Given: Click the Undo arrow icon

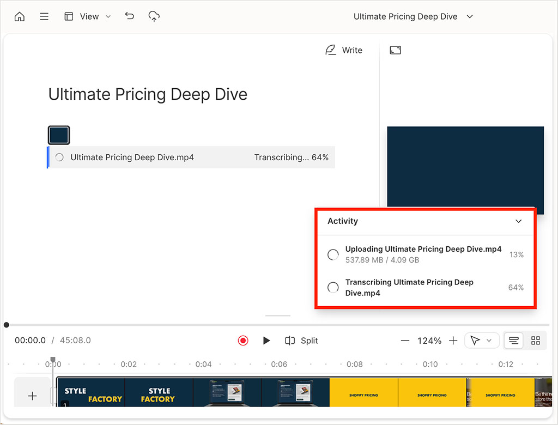Looking at the screenshot, I should pyautogui.click(x=129, y=16).
